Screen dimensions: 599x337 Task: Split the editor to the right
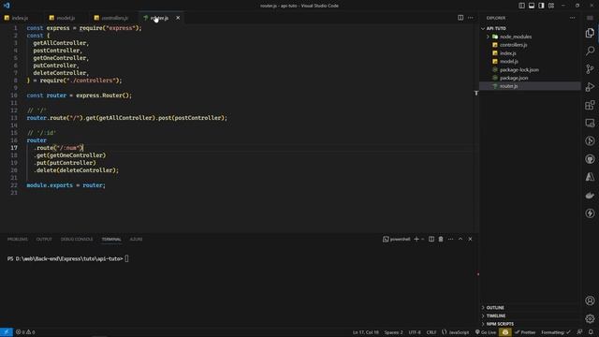(460, 18)
